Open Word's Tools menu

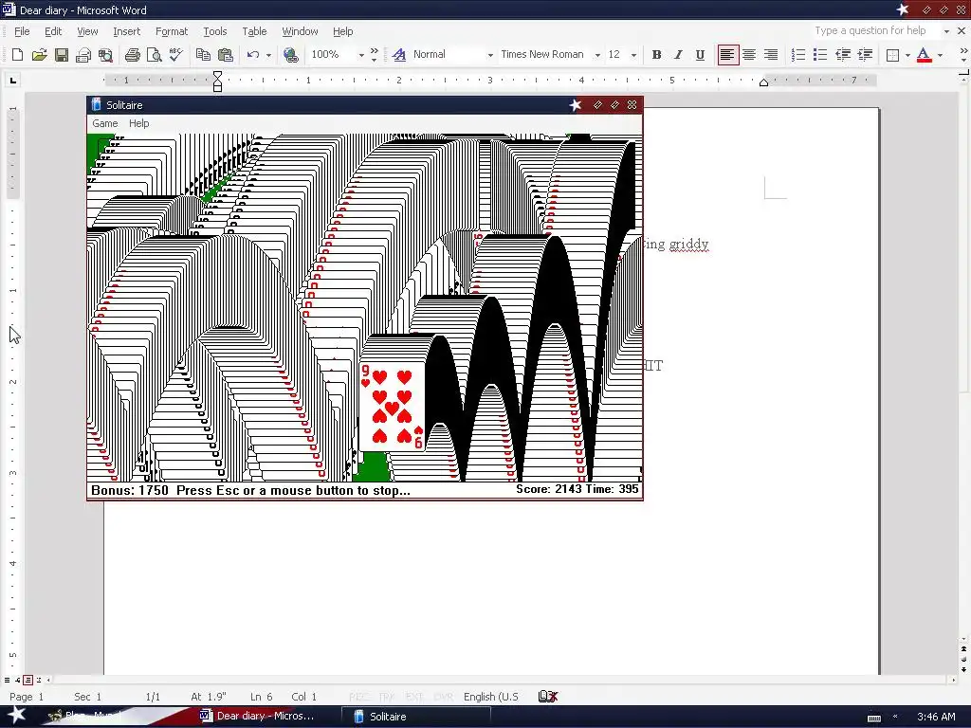(x=215, y=31)
